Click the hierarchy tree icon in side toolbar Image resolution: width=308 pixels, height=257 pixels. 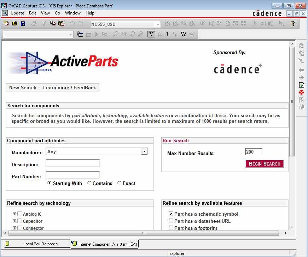click(301, 60)
